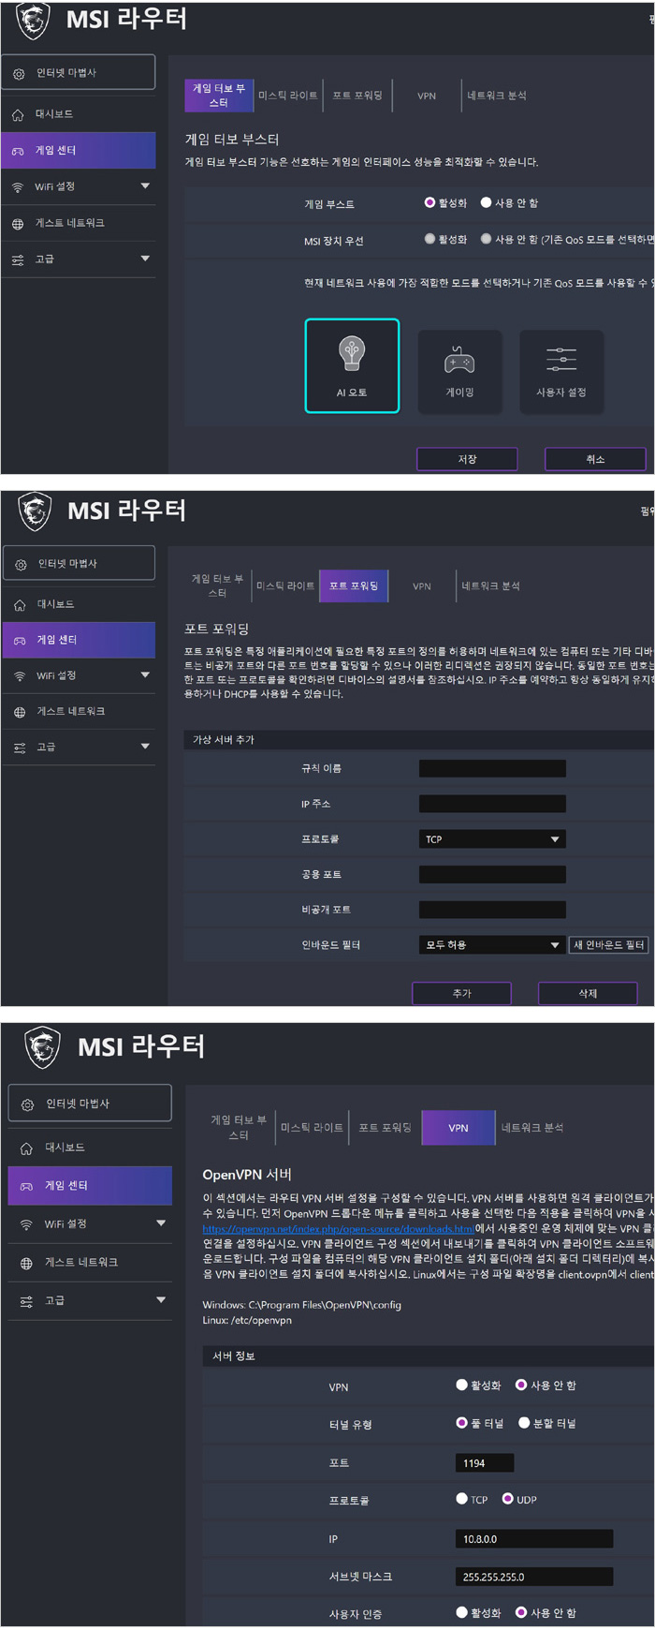Viewport: 655px width, 1630px height.
Task: Expand 고급 arrow on Port Forwarding page
Action: (x=145, y=747)
